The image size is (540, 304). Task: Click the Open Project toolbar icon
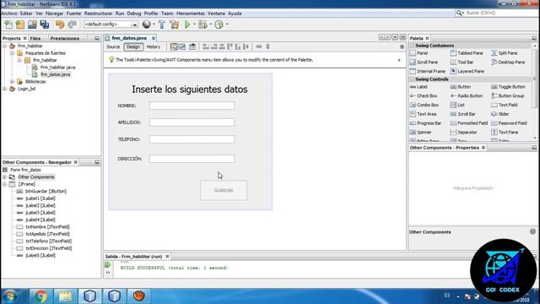[x=32, y=24]
